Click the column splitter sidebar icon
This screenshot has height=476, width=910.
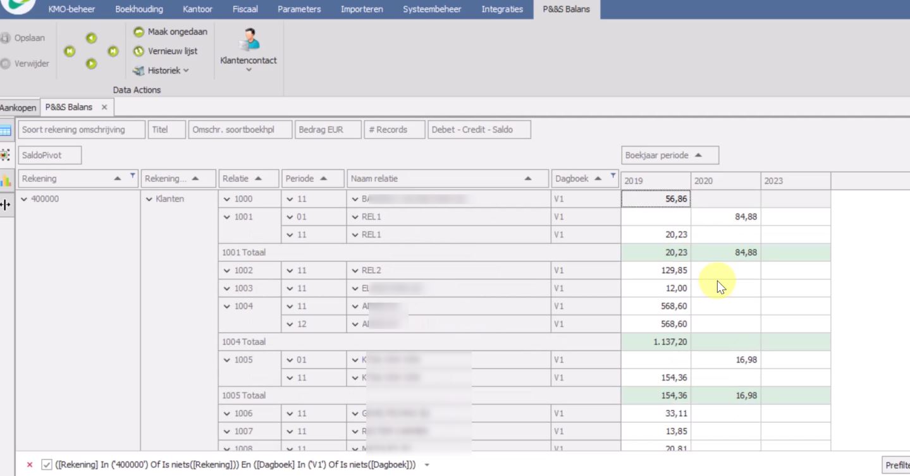tap(6, 204)
